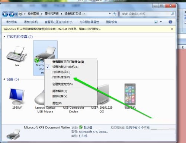Change the view with the view icon
186x143 pixels.
pos(156,22)
